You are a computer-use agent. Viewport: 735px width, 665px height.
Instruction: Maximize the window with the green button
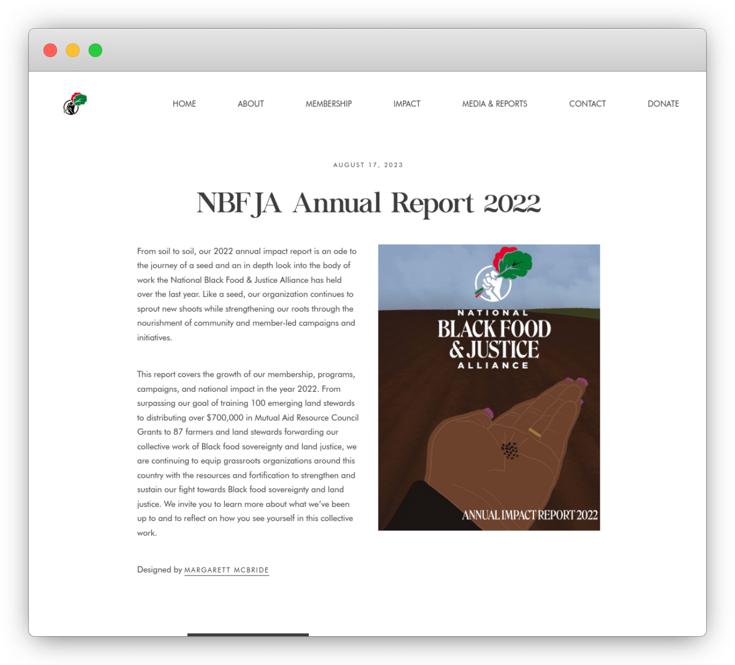[x=95, y=50]
